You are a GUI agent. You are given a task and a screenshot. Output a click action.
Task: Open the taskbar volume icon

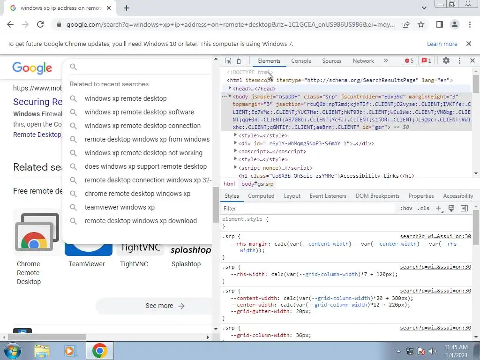433,351
